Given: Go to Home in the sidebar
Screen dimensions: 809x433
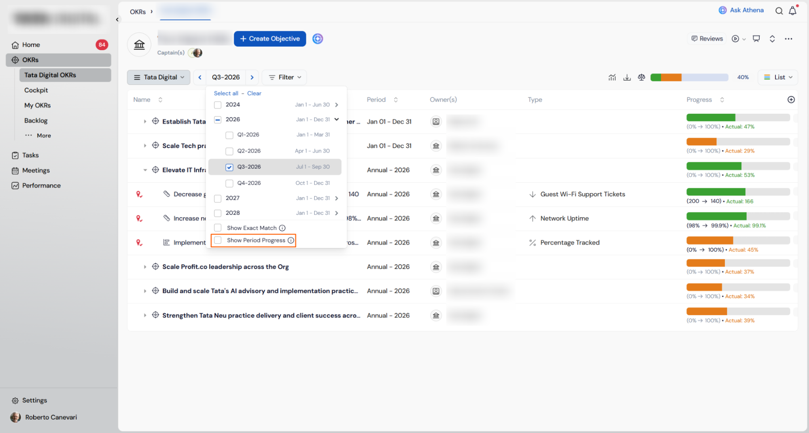Looking at the screenshot, I should (31, 45).
